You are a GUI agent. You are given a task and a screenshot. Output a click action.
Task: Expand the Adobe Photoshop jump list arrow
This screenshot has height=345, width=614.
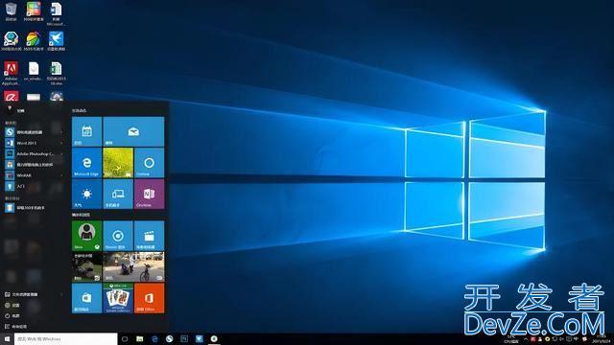pos(61,154)
